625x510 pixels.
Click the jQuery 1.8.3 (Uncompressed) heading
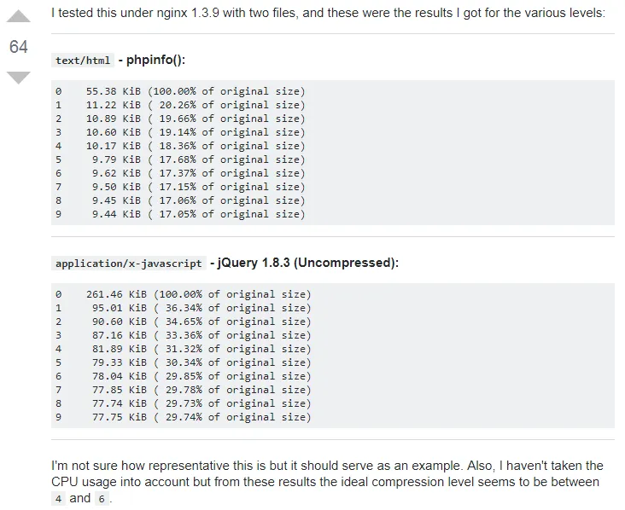307,264
